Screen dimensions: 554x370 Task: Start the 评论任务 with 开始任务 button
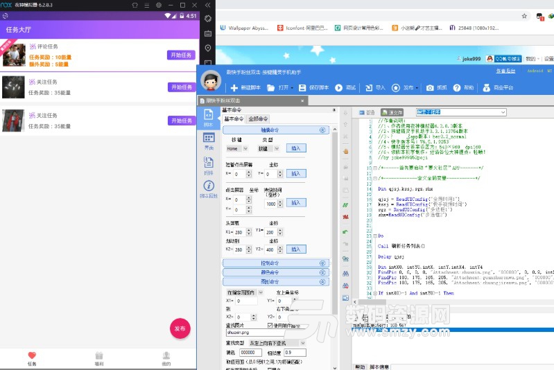(181, 55)
